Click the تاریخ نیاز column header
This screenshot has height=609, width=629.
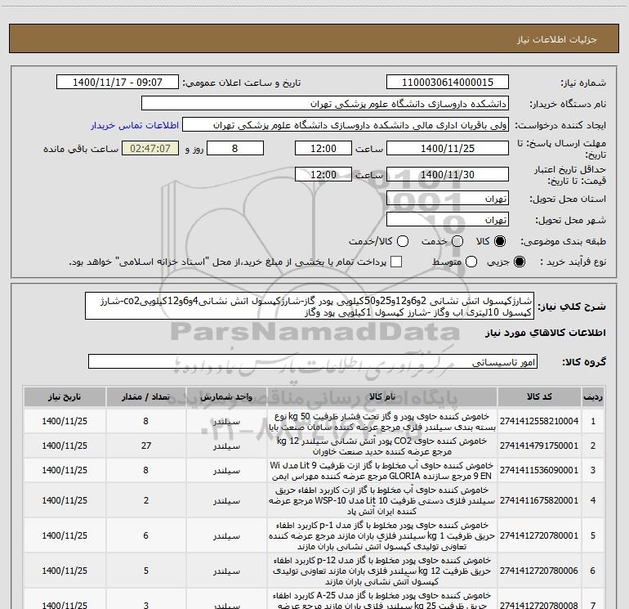tap(65, 397)
